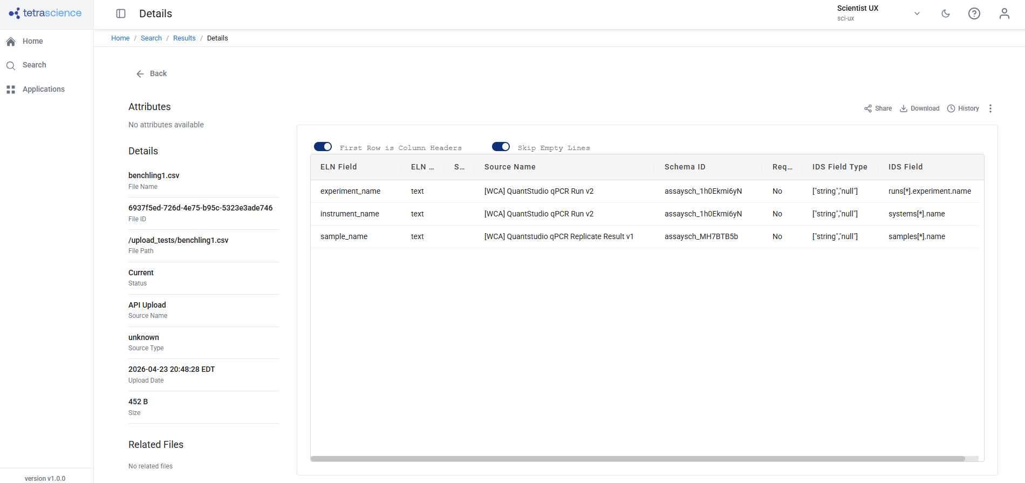Click the table's horizontal scrollbar
Screen dimensions: 1025x483
click(638, 459)
